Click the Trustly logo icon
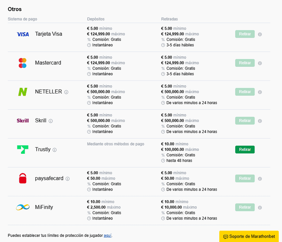The width and height of the screenshot is (282, 242). click(23, 150)
